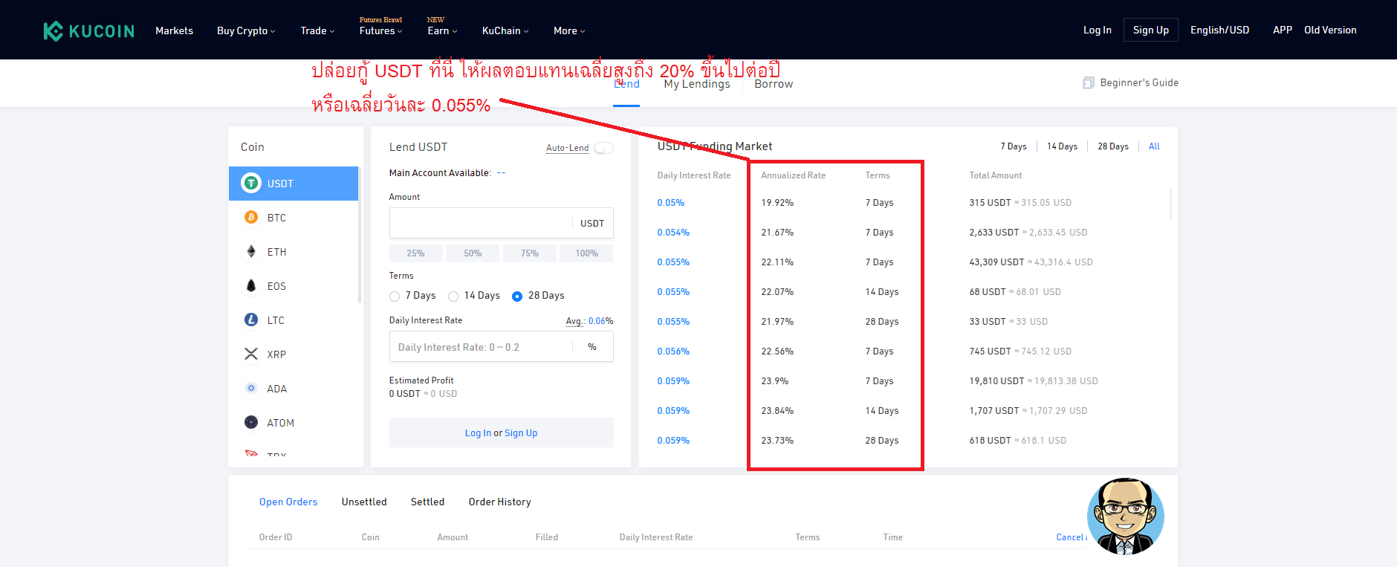The width and height of the screenshot is (1397, 567).
Task: Switch to My Lendings tab
Action: pos(697,84)
